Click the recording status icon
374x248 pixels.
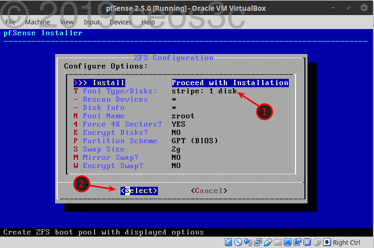coord(298,242)
